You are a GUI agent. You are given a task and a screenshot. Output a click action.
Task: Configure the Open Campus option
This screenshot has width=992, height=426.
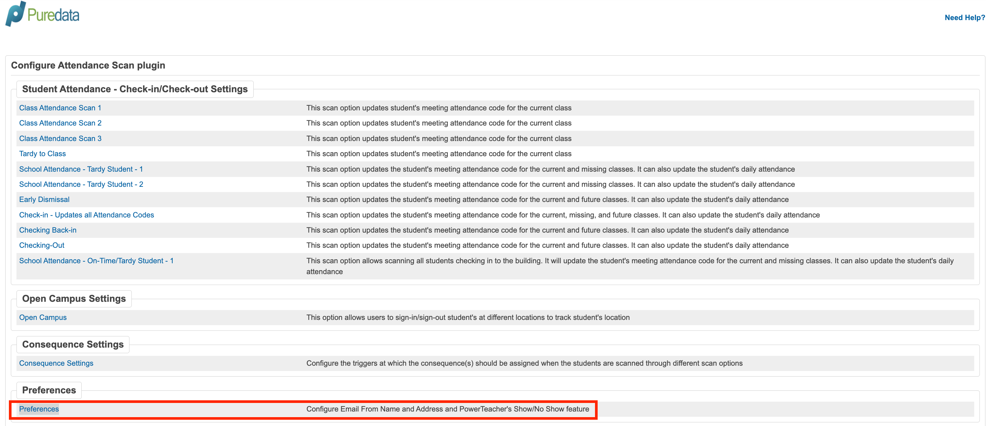[x=43, y=317]
